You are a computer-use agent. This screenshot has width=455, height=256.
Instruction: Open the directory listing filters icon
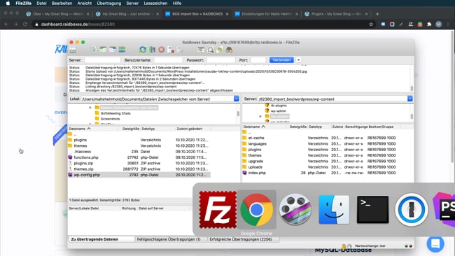click(201, 50)
